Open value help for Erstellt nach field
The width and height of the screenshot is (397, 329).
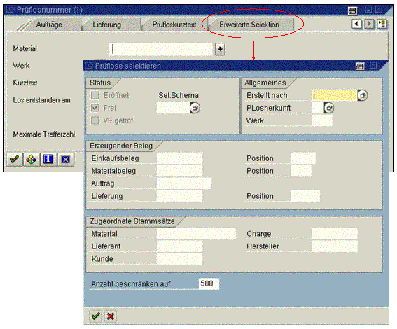coord(362,95)
